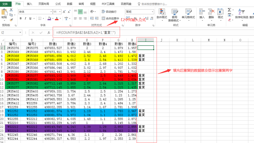
Task: Open the Name Box dropdown arrow
Action: point(20,32)
